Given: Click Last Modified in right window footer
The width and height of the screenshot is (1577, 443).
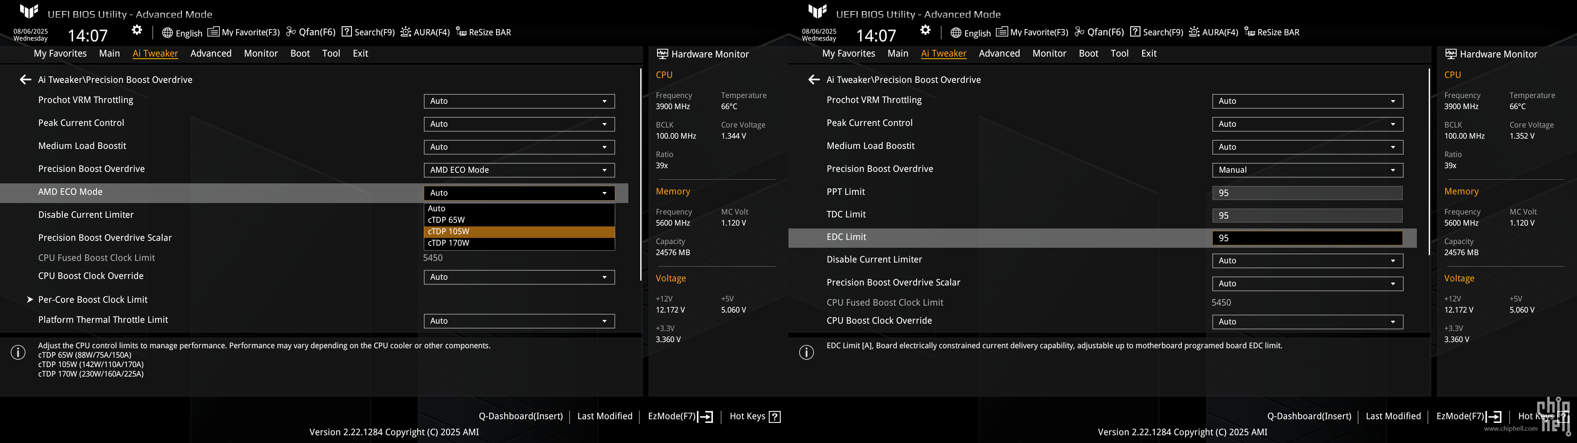Looking at the screenshot, I should tap(1393, 416).
